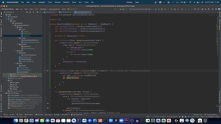Hide the Project panel with minus icon
Image resolution: width=221 pixels, height=124 pixels.
coord(41,12)
